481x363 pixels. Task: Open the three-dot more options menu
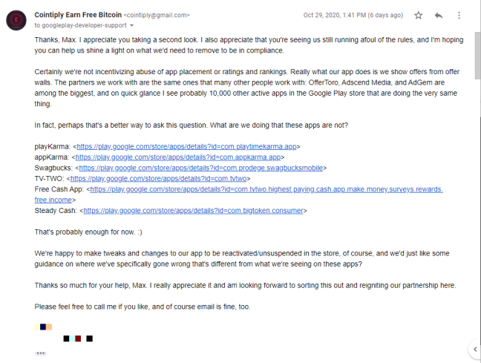(459, 16)
